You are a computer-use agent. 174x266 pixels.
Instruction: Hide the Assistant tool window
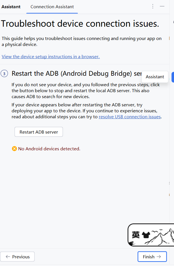[162, 6]
